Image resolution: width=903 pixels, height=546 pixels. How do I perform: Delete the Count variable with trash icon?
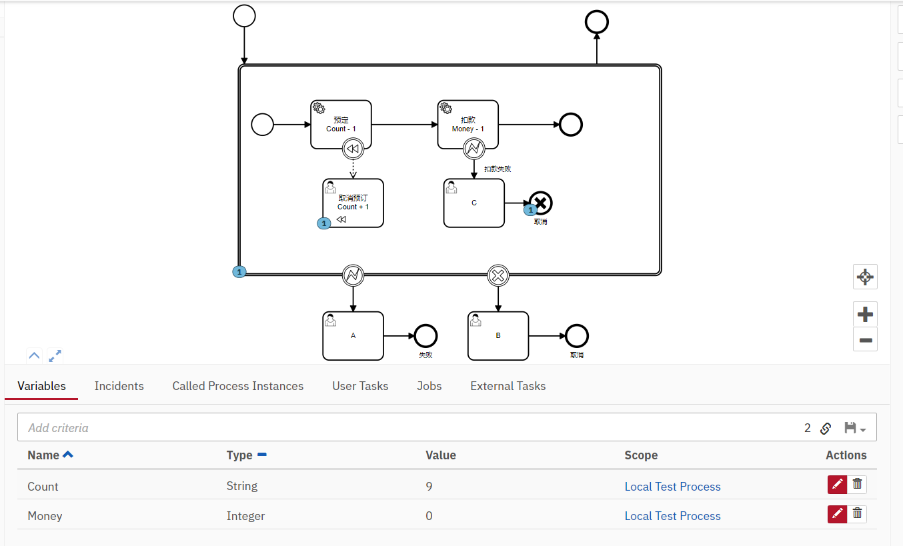pos(857,484)
